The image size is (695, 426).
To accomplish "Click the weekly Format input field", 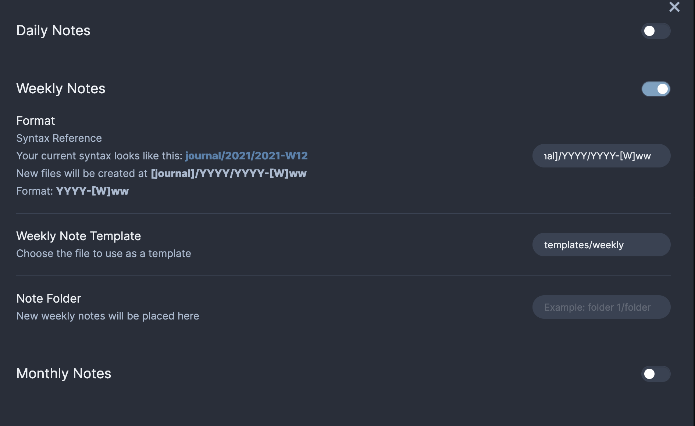I will coord(601,156).
